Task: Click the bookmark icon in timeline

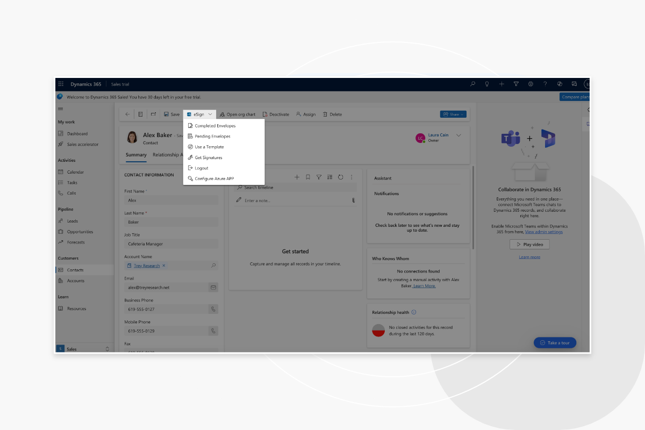Action: click(x=308, y=177)
